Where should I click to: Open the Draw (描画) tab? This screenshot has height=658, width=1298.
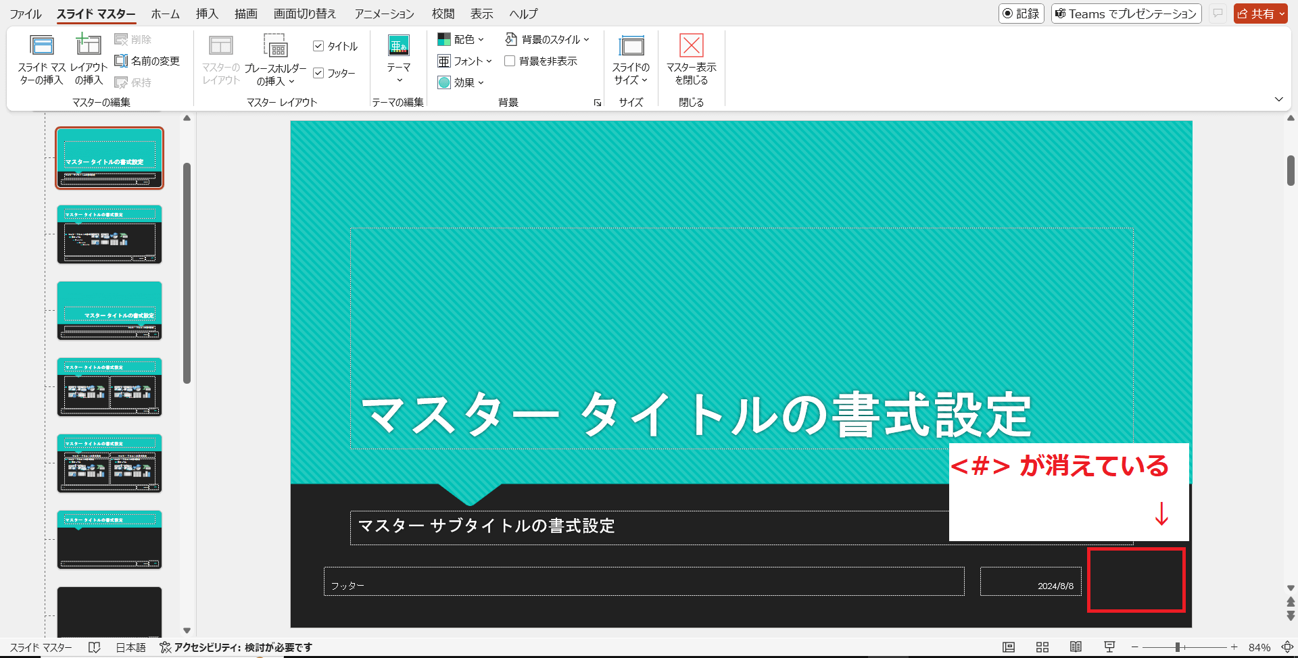tap(246, 14)
